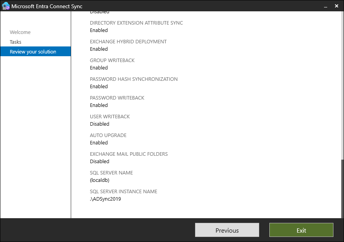Select the Tasks step in sidebar
This screenshot has height=242, width=344.
pyautogui.click(x=15, y=42)
